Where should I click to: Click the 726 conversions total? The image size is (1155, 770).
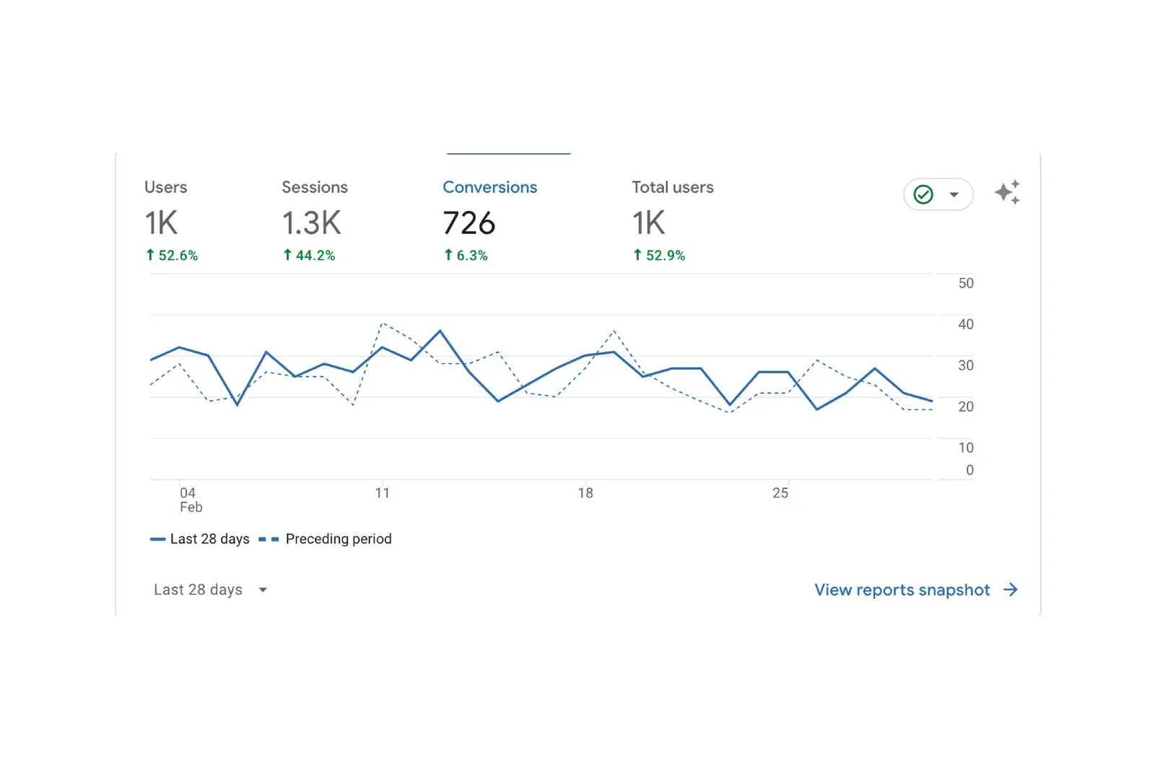(x=469, y=223)
